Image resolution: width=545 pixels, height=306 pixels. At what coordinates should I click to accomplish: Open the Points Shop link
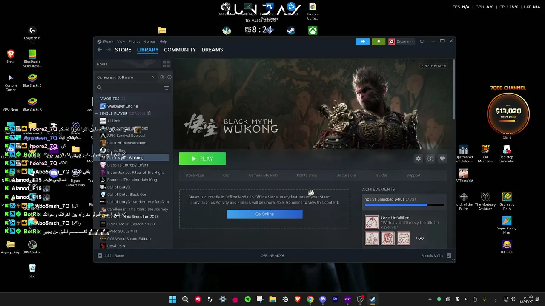307,175
